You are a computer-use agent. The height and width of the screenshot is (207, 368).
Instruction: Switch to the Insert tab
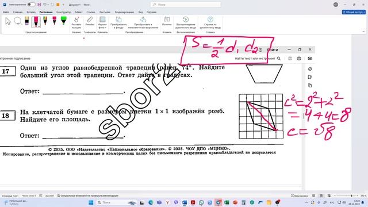tap(31, 12)
